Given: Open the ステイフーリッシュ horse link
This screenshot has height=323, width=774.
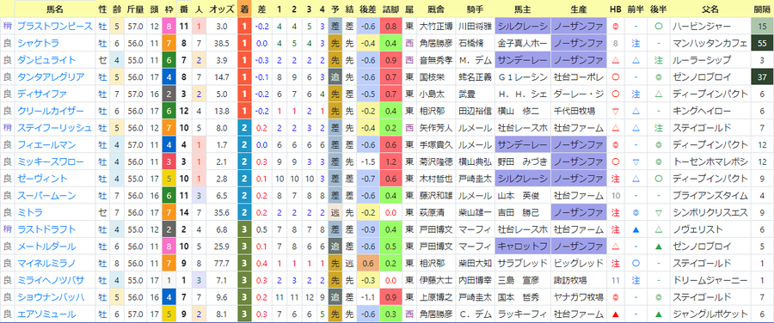Looking at the screenshot, I should (x=54, y=128).
